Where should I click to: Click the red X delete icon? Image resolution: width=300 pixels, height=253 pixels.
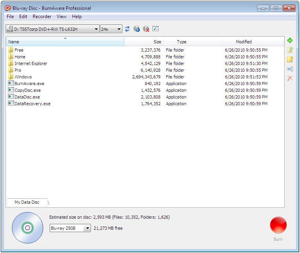point(290,78)
